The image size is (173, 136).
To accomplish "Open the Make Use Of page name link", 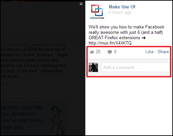I will pos(122,7).
